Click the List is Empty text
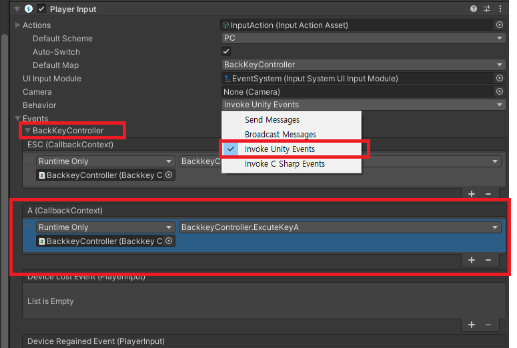The width and height of the screenshot is (517, 348). 51,301
